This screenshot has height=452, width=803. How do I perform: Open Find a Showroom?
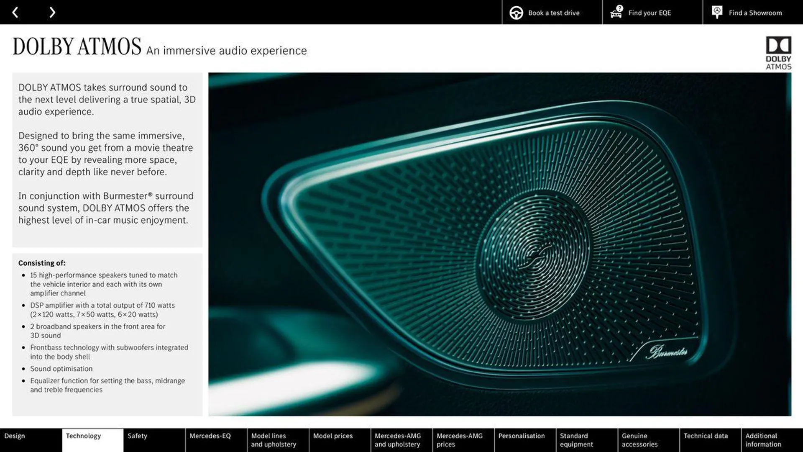pyautogui.click(x=753, y=12)
